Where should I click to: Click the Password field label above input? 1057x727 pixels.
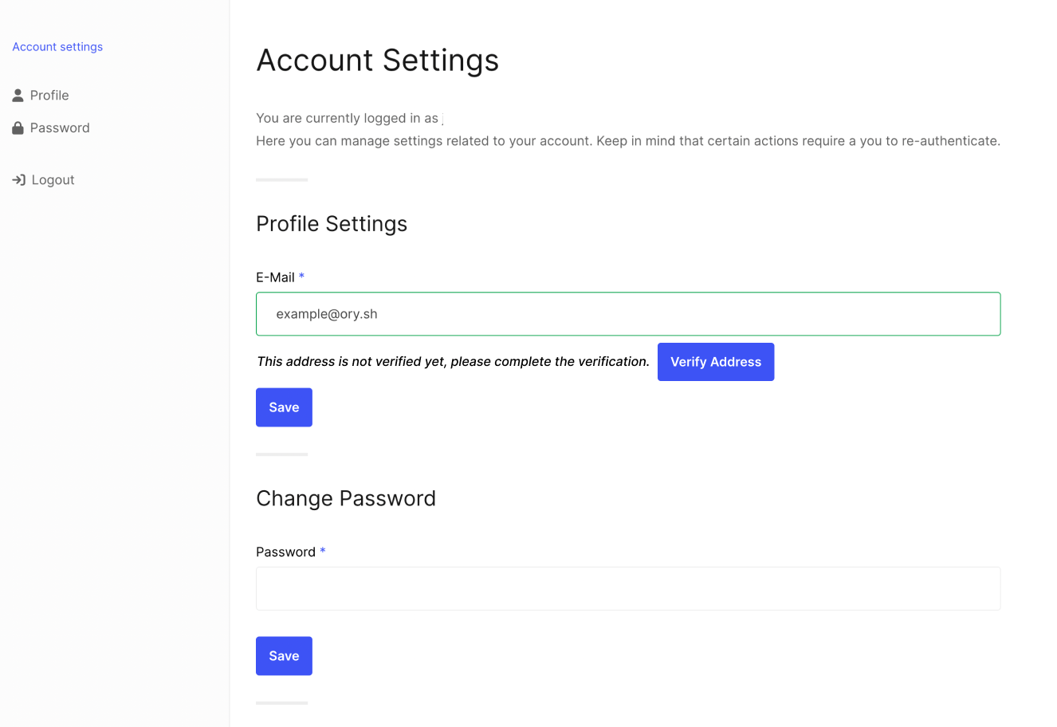(x=285, y=552)
